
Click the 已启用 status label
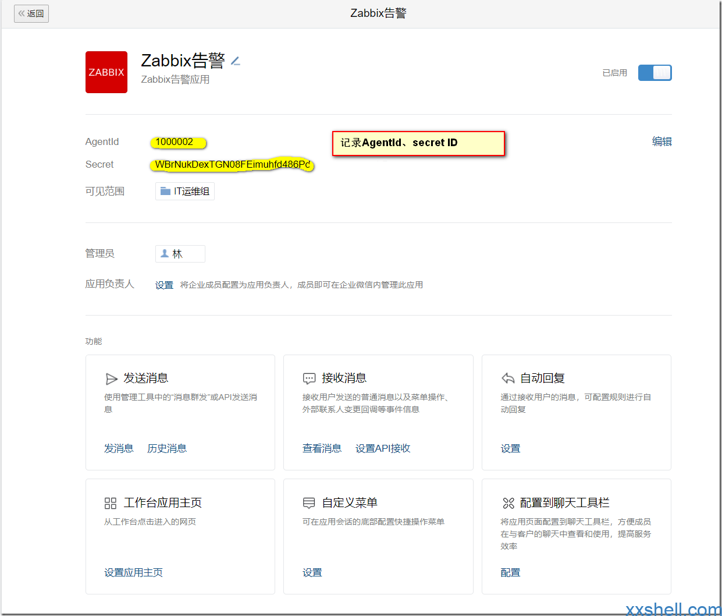pyautogui.click(x=615, y=73)
